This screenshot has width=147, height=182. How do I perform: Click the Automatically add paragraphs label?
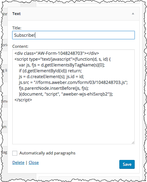pyautogui.click(x=47, y=153)
